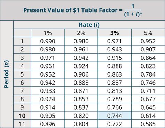Click the Rate (i) header
The width and height of the screenshot is (165, 128).
coord(89,25)
